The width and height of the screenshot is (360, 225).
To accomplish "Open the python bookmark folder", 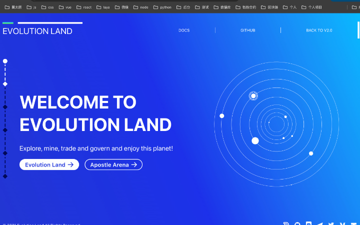I will 162,7.
